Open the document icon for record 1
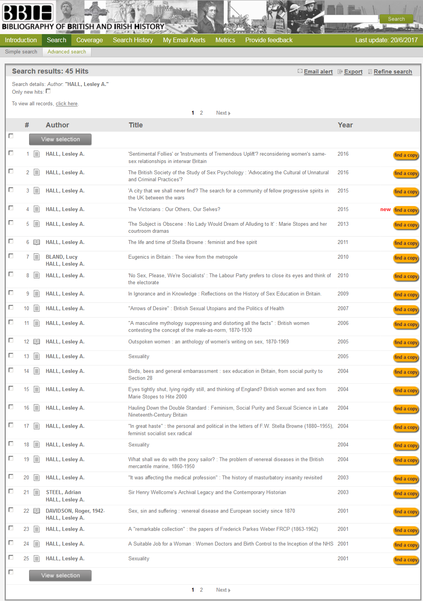Screen dimensions: 423x601 tap(37, 154)
